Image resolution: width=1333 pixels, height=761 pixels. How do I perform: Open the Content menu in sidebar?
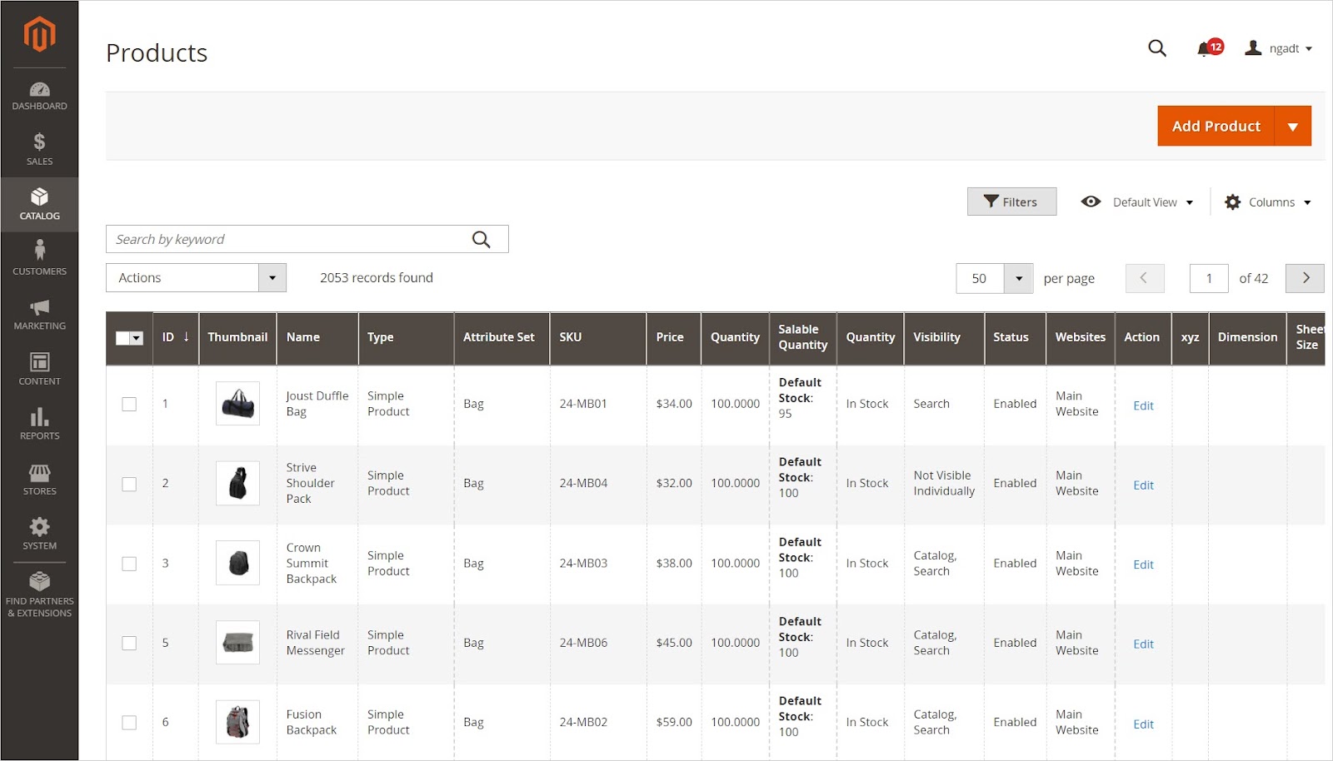coord(39,369)
